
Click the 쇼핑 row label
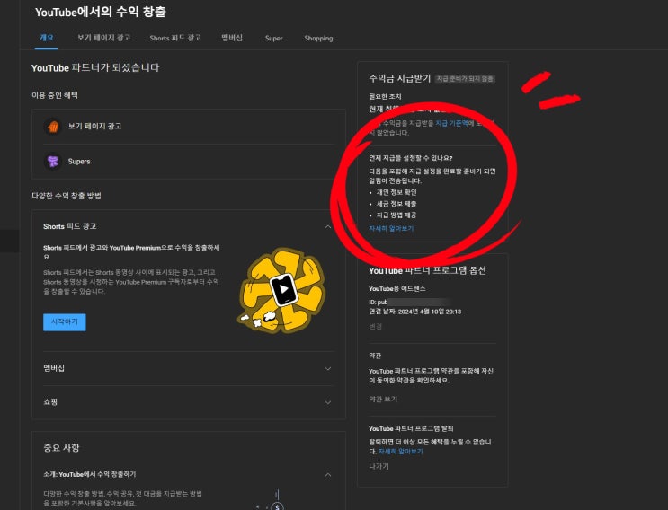[x=50, y=401]
